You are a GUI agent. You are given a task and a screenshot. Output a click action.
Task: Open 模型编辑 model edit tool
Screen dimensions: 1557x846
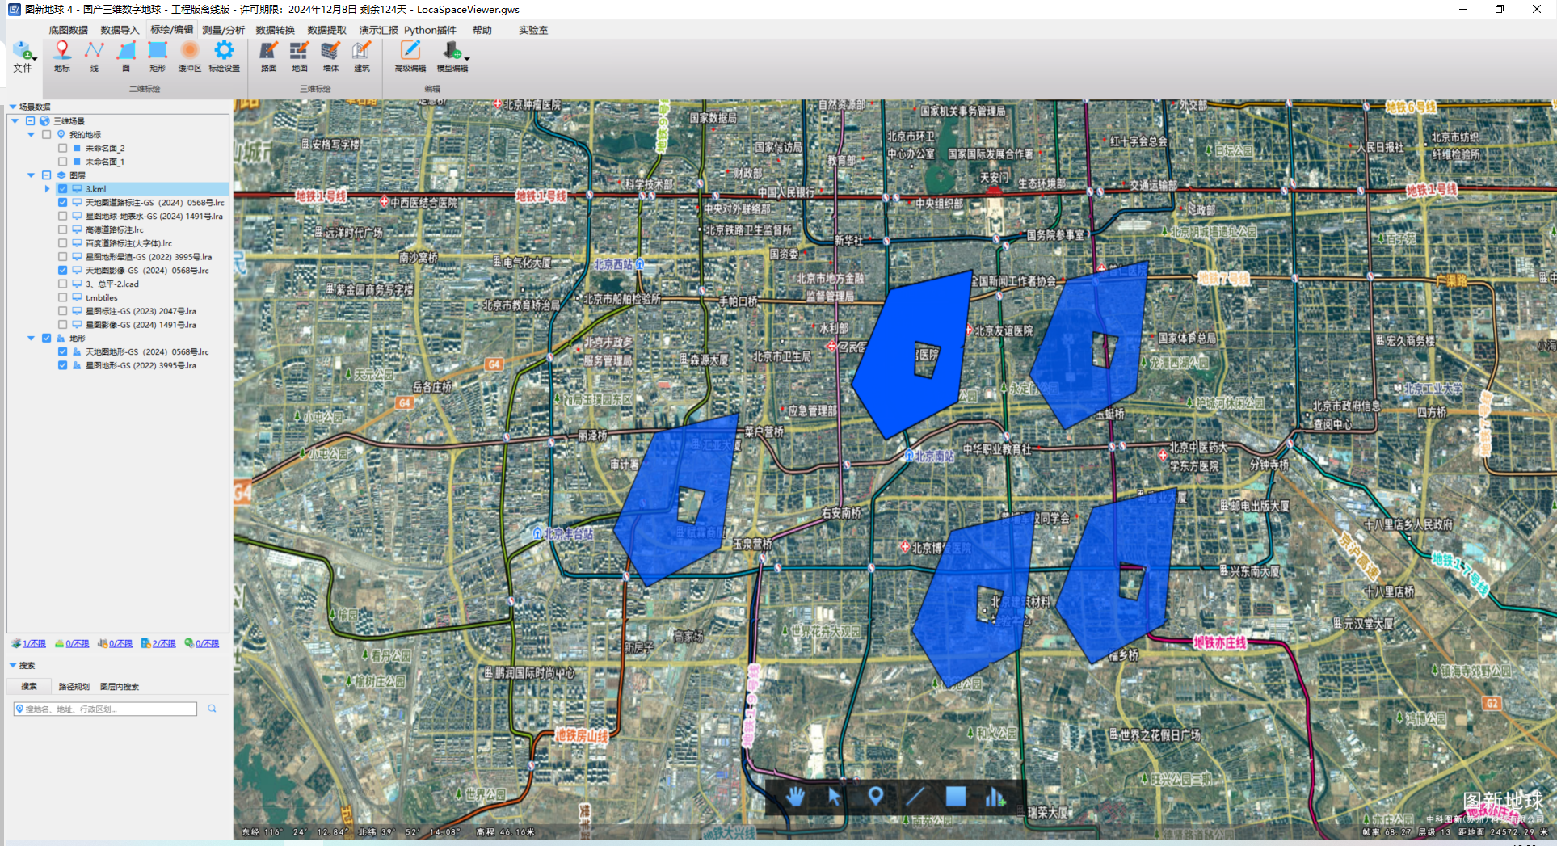coord(451,56)
